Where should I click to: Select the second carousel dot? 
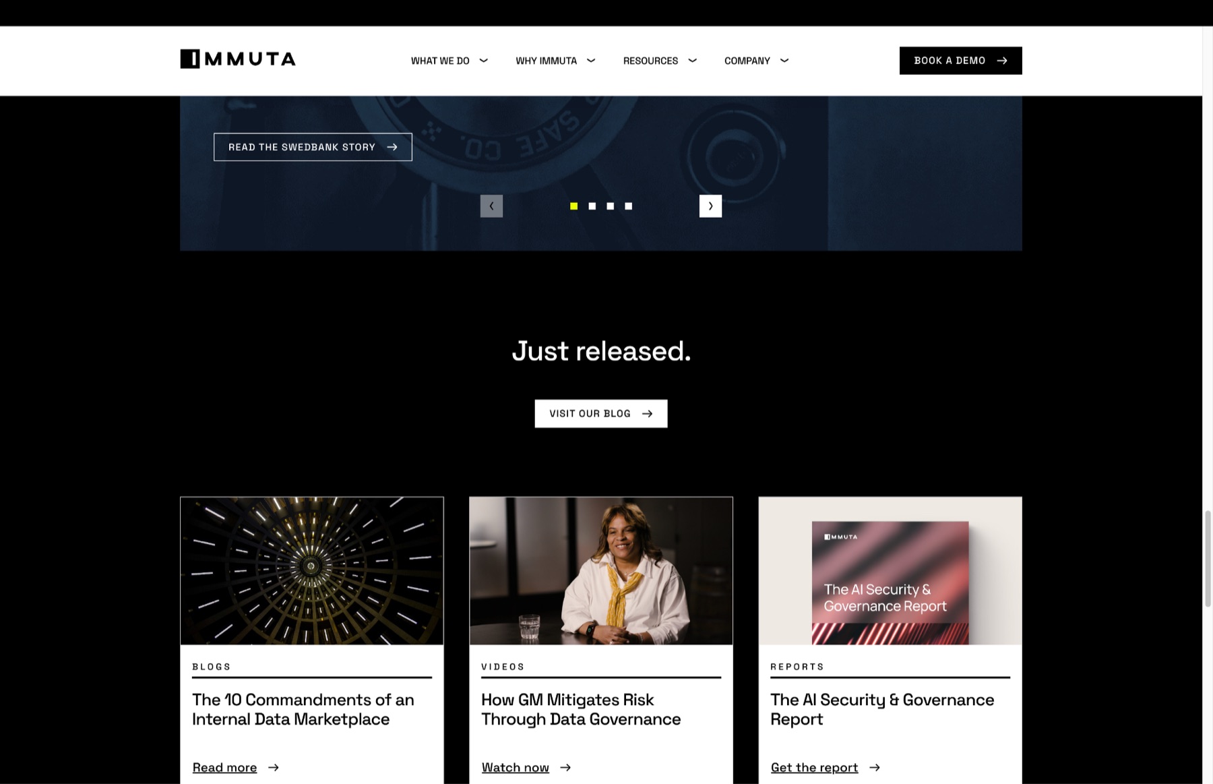tap(592, 206)
